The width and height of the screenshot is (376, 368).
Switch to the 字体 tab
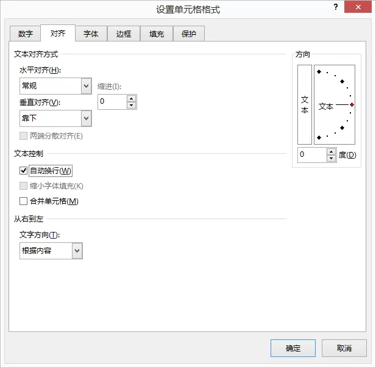click(91, 34)
